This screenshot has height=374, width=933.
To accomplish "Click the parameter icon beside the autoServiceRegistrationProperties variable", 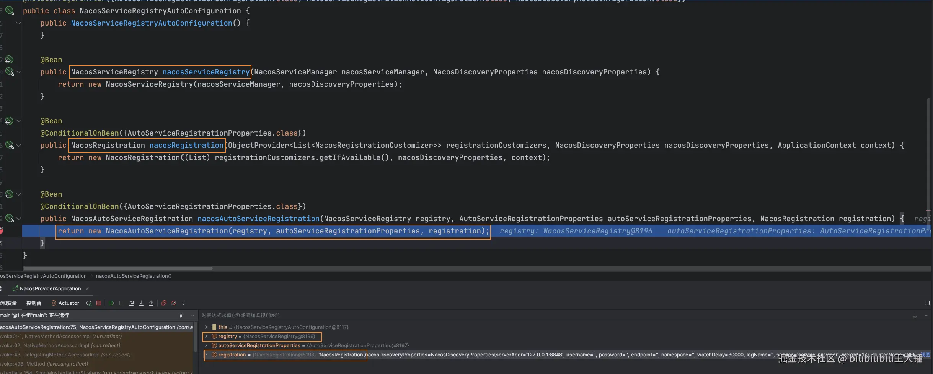I will (214, 345).
